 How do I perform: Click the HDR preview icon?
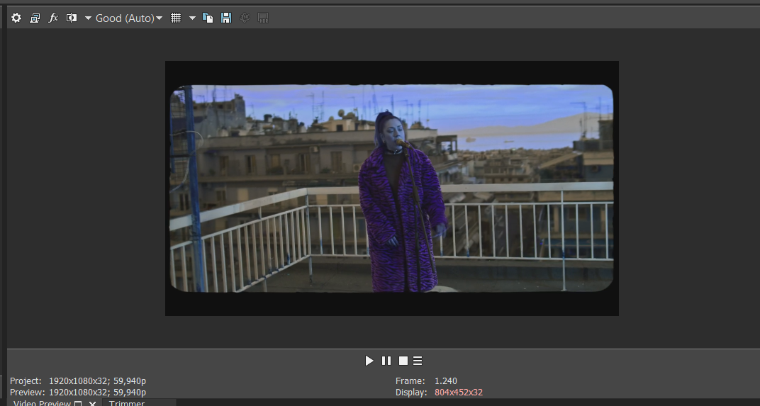pos(263,18)
